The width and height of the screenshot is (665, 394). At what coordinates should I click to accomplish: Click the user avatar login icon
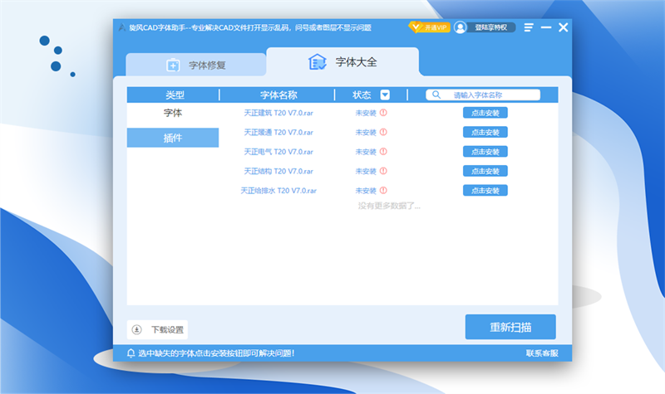[461, 27]
